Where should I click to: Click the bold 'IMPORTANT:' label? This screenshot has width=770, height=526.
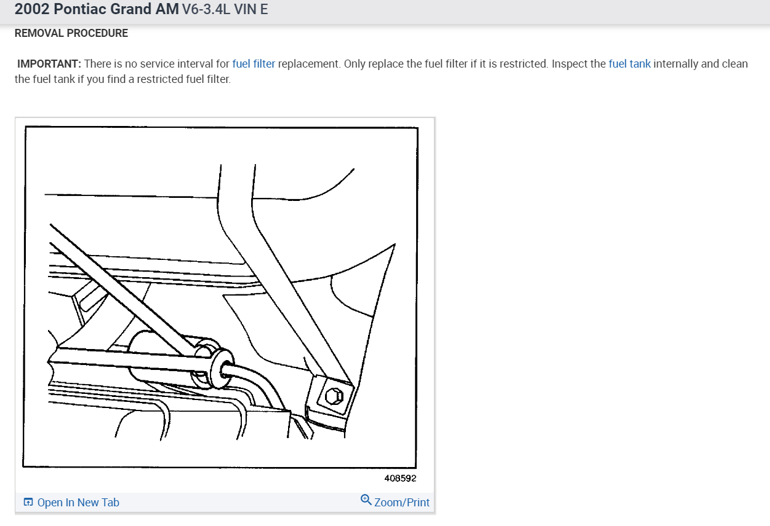(x=49, y=63)
